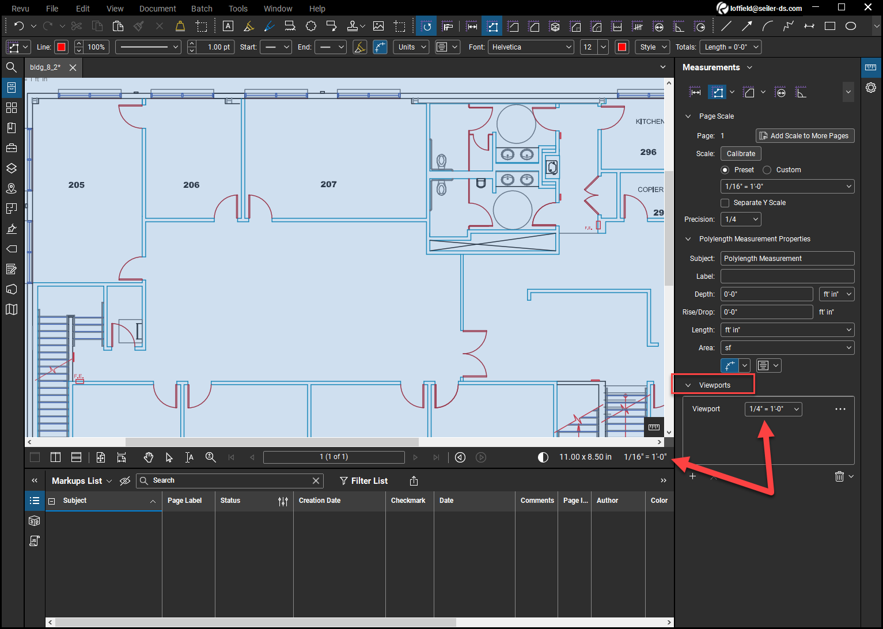883x629 pixels.
Task: Open the Units dropdown in properties bar
Action: click(x=411, y=47)
